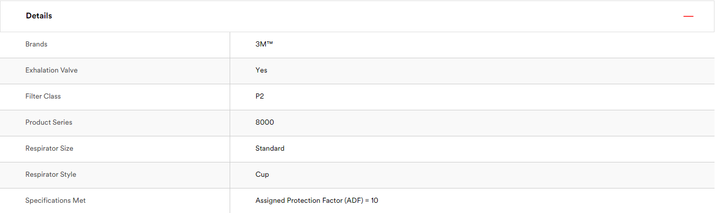Click the Details section heading
715x213 pixels.
(39, 16)
